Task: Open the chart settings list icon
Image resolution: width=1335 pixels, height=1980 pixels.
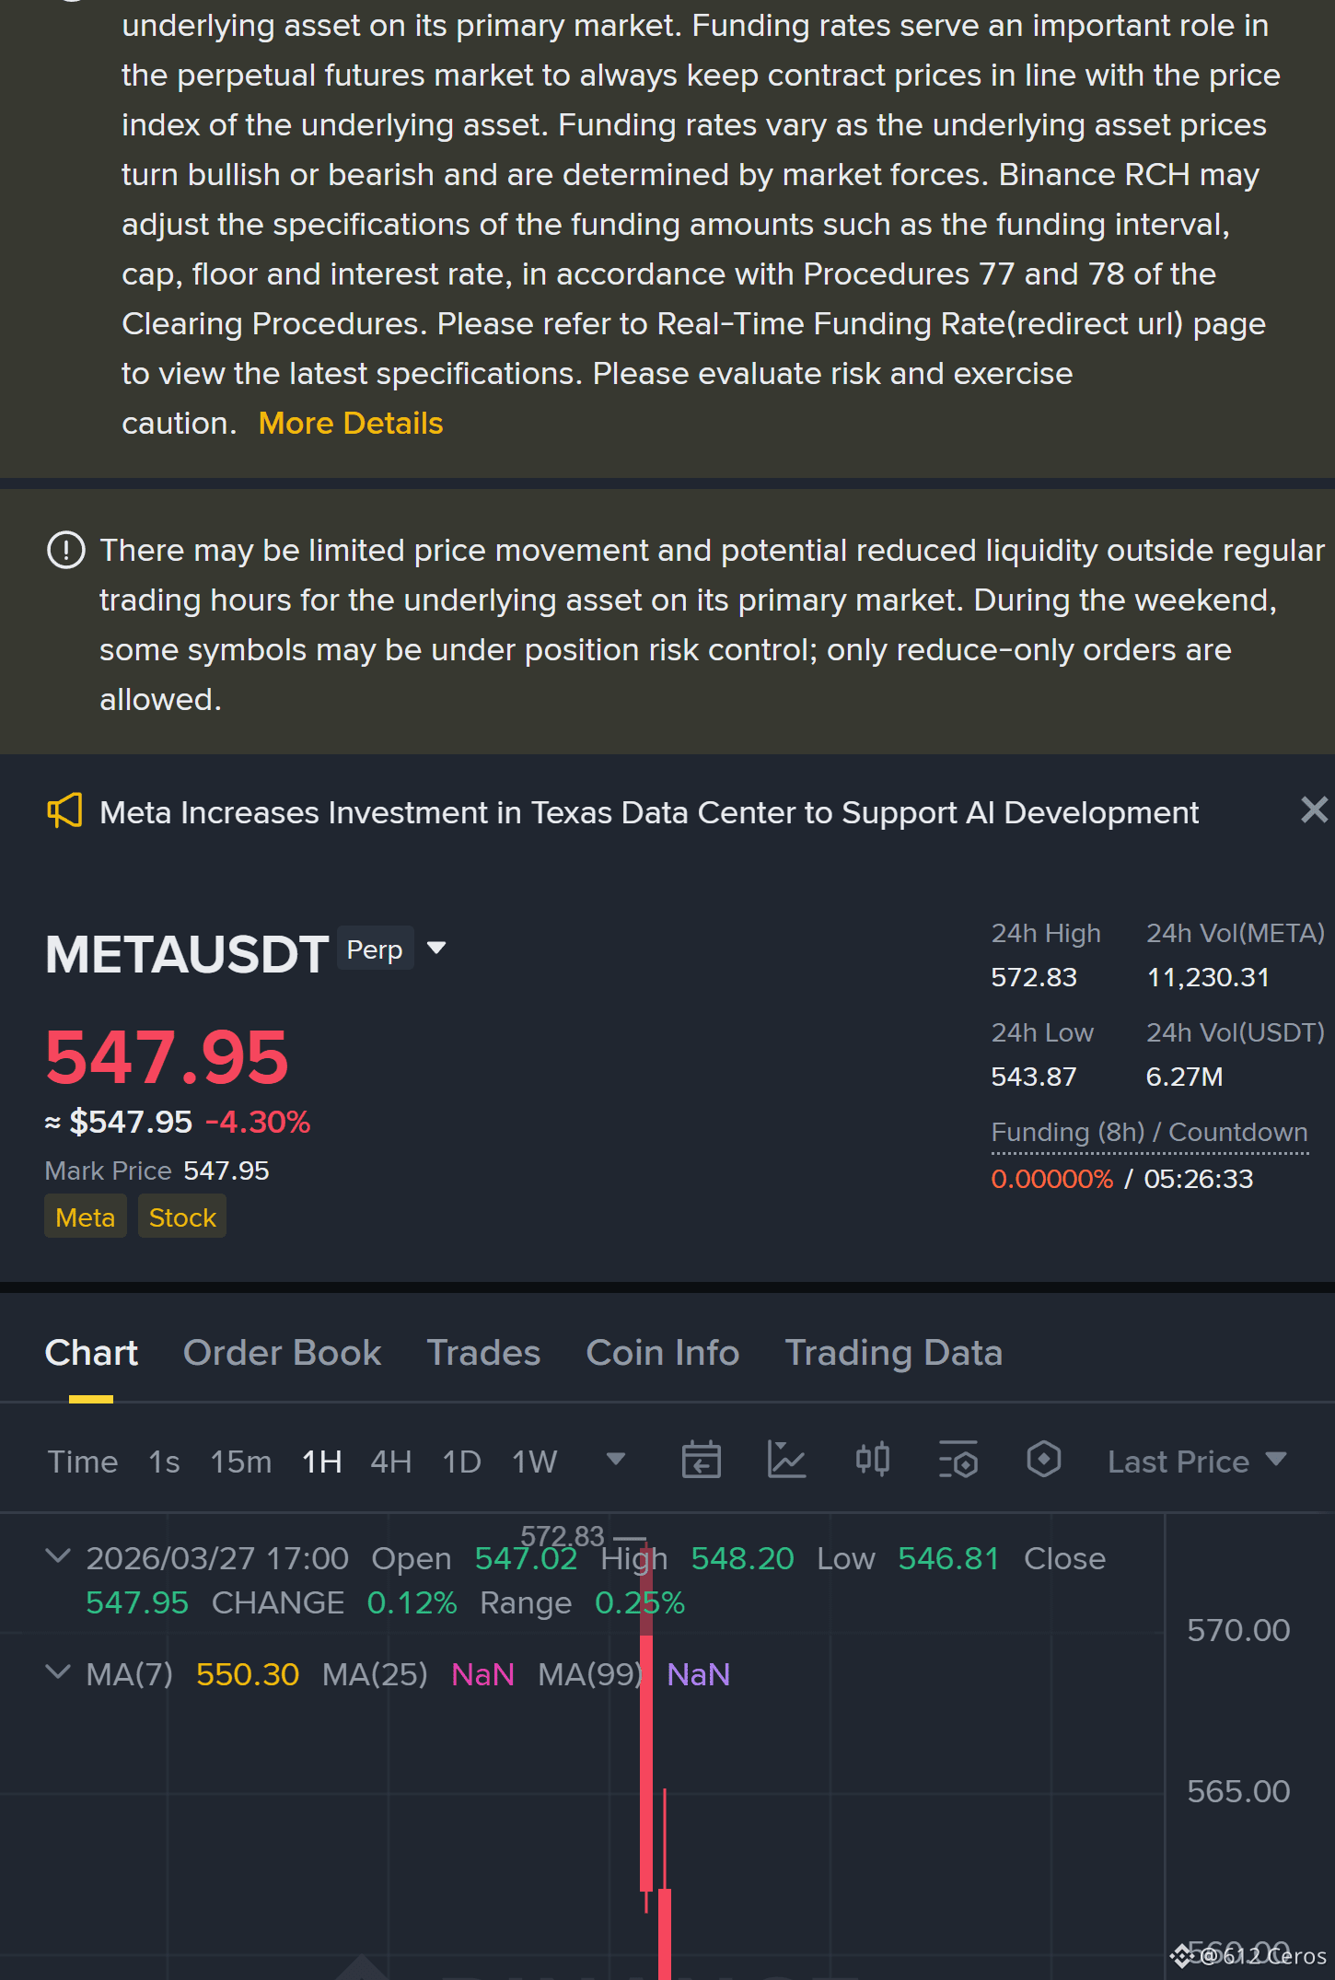Action: (x=958, y=1461)
